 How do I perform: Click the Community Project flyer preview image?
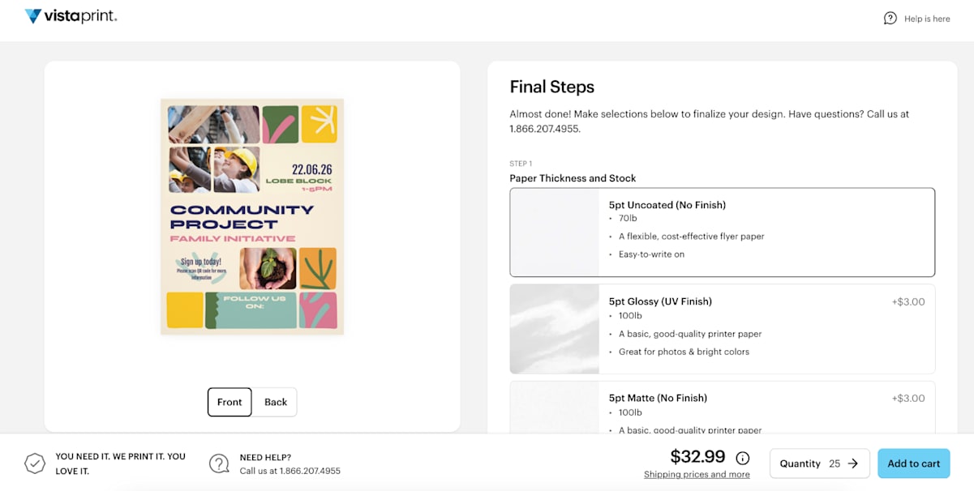point(252,216)
